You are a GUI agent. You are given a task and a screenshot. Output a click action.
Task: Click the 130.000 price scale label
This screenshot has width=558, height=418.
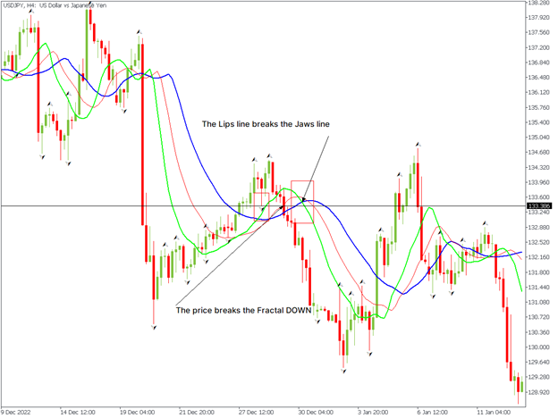click(x=538, y=347)
